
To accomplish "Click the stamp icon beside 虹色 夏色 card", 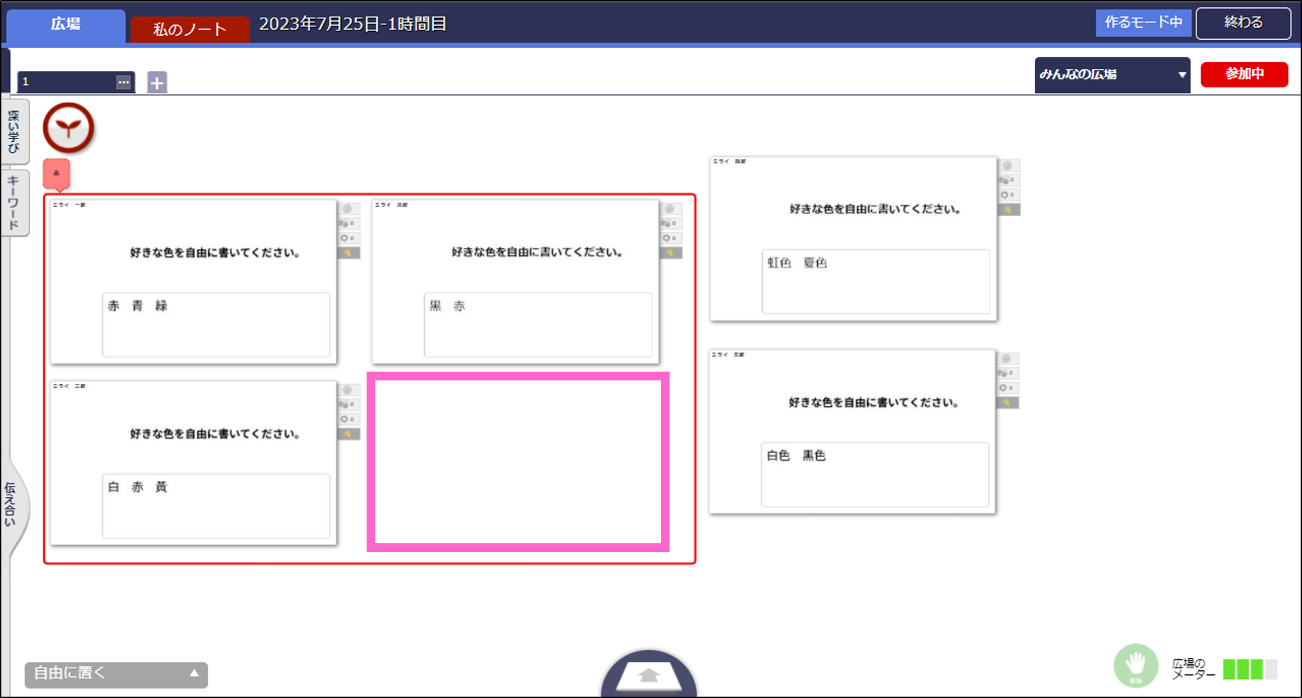I will click(x=1008, y=166).
